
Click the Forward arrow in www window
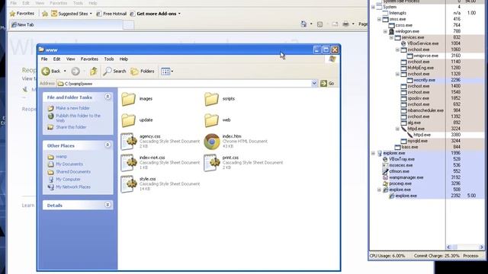coord(75,71)
